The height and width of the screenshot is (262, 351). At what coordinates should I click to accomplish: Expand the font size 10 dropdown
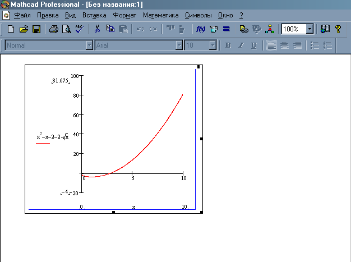tap(213, 45)
